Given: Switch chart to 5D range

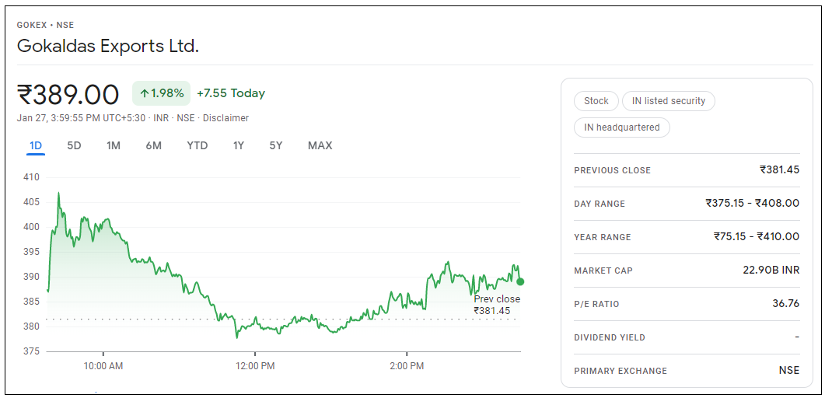Looking at the screenshot, I should click(x=74, y=145).
